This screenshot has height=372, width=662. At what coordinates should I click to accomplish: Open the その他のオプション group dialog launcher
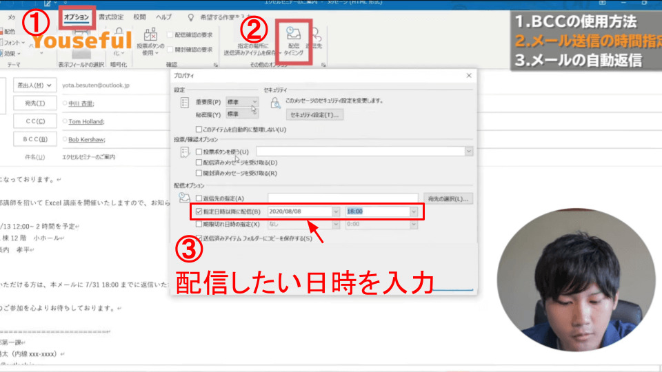click(323, 65)
